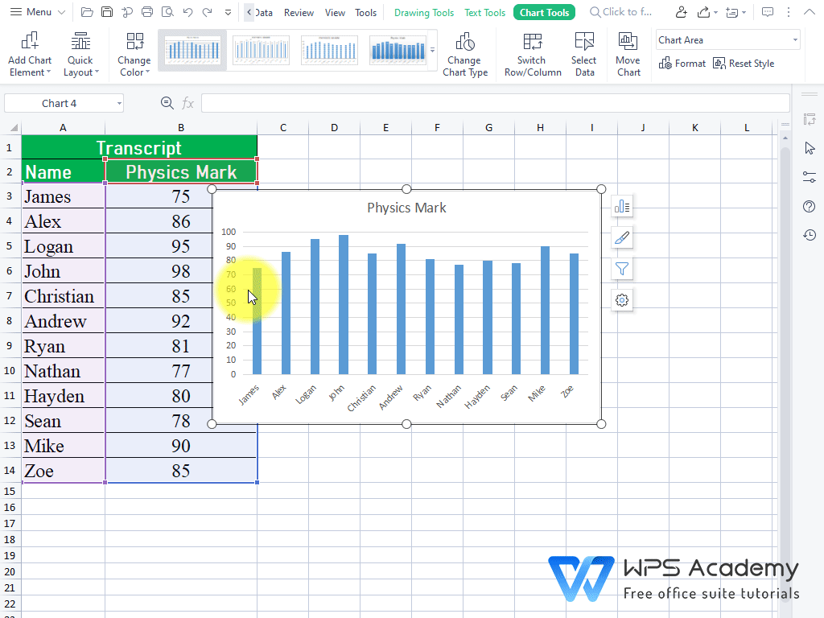The width and height of the screenshot is (824, 618).
Task: Expand the chart styles gallery chevron
Action: point(432,48)
